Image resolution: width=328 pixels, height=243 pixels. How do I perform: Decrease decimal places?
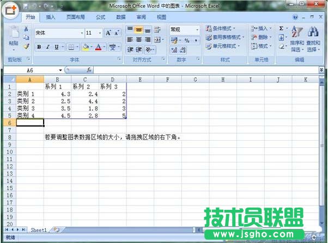click(x=183, y=50)
